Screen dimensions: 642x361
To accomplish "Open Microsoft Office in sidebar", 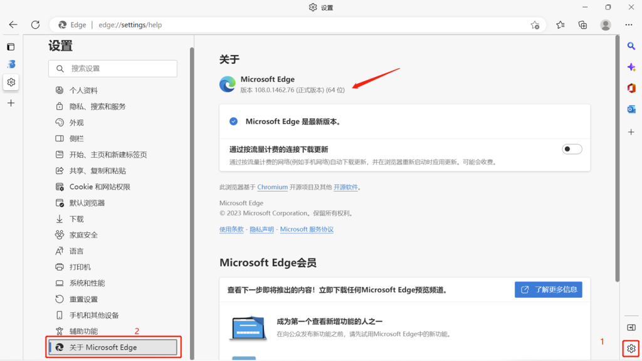I will [631, 88].
